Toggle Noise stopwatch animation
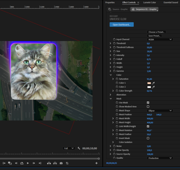Screen dimensions: 180x170 tap(114, 146)
